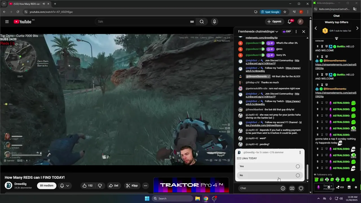Open Traktor Pro 4 ad thumbnail
Viewport: 361px width, 203px height.
191,185
